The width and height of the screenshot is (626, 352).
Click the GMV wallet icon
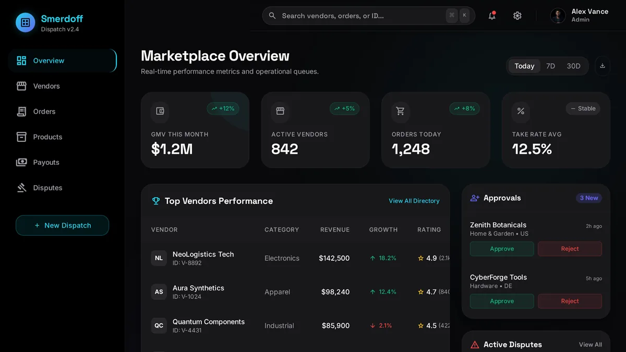tap(160, 111)
